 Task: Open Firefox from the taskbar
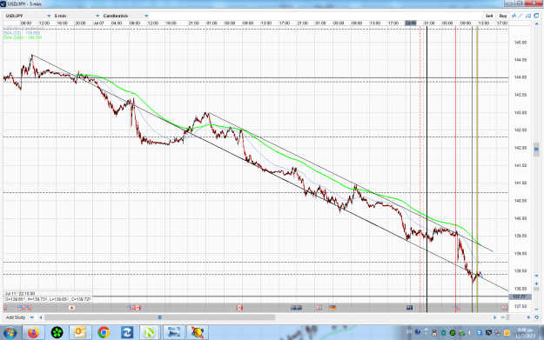[x=33, y=333]
